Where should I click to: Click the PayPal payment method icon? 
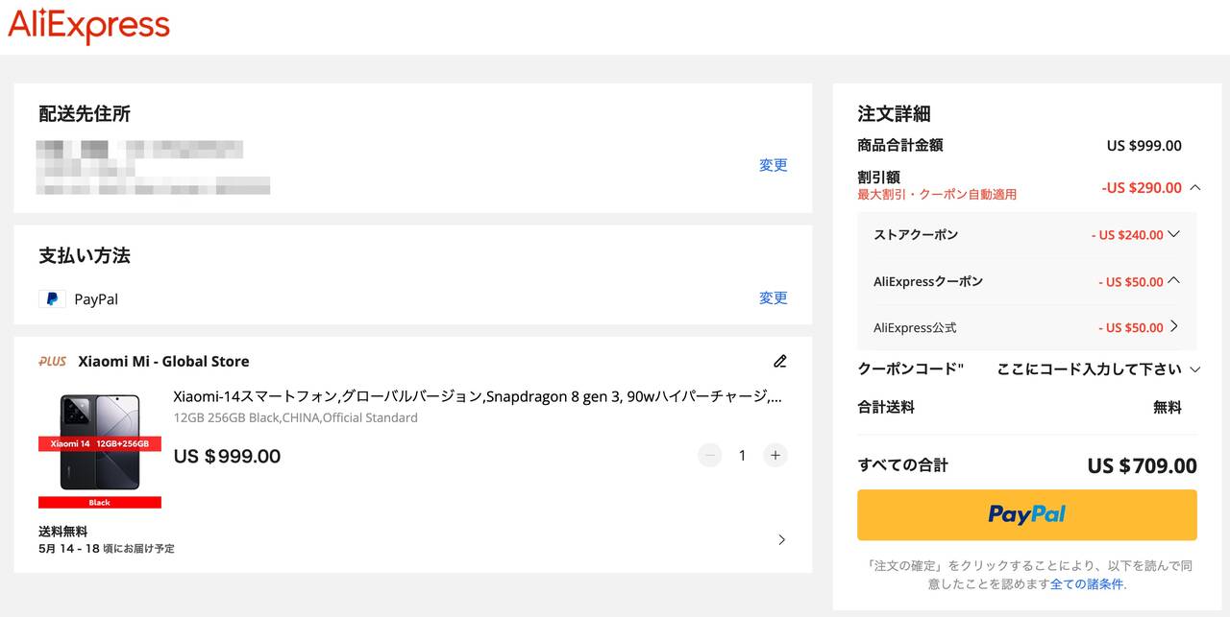(52, 299)
